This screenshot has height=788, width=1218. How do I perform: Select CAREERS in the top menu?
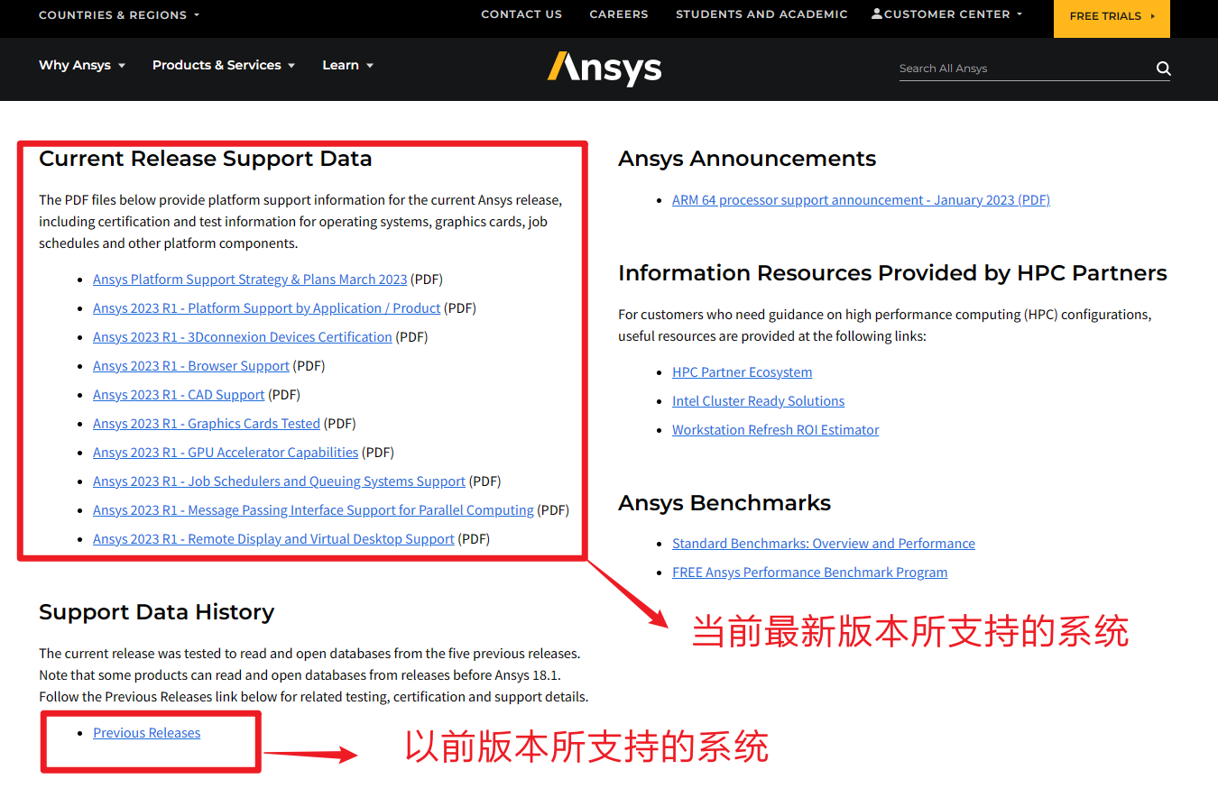pyautogui.click(x=619, y=14)
